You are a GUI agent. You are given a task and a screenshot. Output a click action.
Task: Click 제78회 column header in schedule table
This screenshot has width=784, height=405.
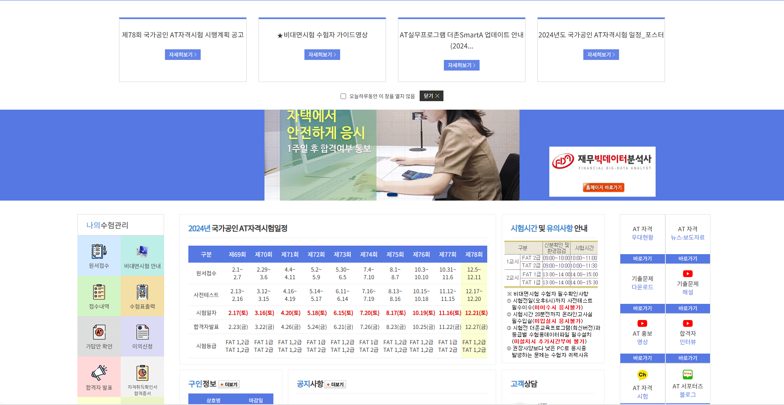point(474,255)
